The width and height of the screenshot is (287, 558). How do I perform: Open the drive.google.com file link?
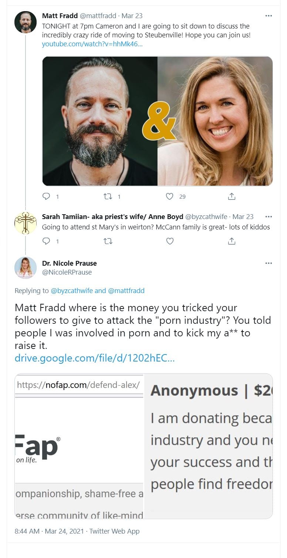coord(94,358)
